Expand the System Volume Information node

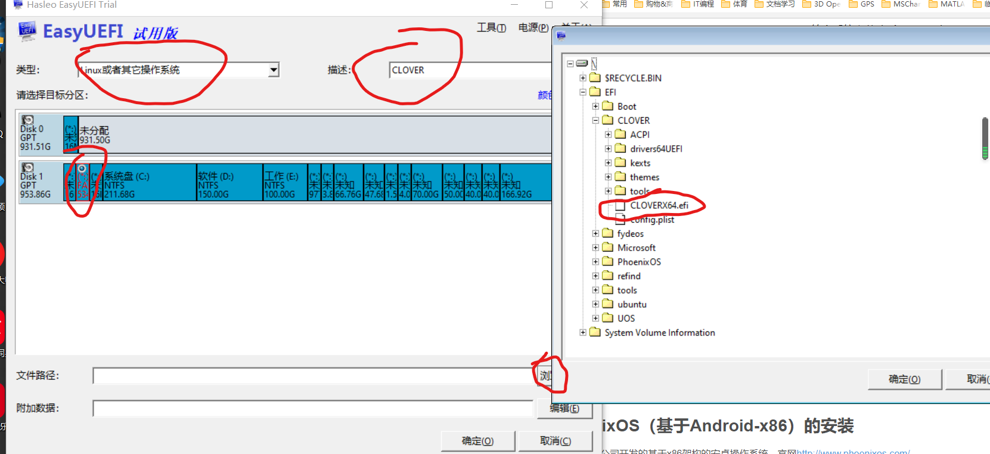[x=583, y=333]
